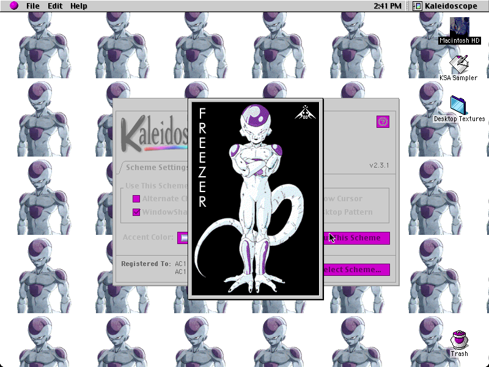Dismiss the Freezer splash image
This screenshot has height=367, width=489.
256,199
